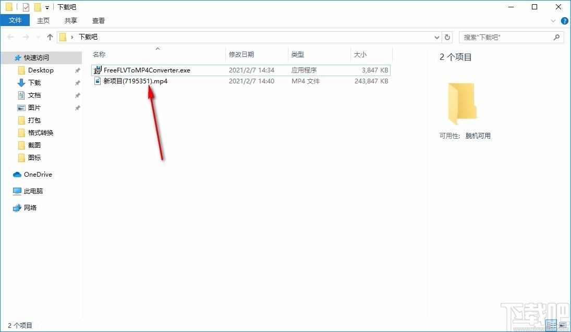
Task: Click the properties quick access icon
Action: (x=26, y=7)
